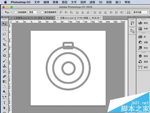Open the 库 (Libraries) panel
This screenshot has height=113, width=150.
[142, 37]
